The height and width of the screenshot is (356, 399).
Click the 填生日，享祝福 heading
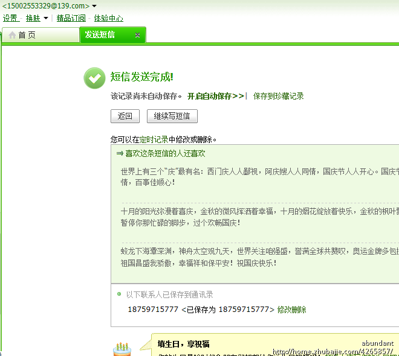183,344
